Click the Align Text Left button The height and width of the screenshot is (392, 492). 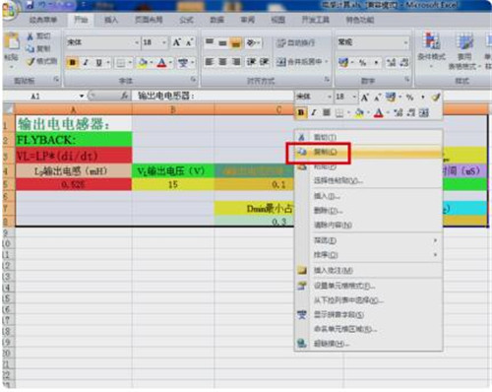(x=210, y=62)
